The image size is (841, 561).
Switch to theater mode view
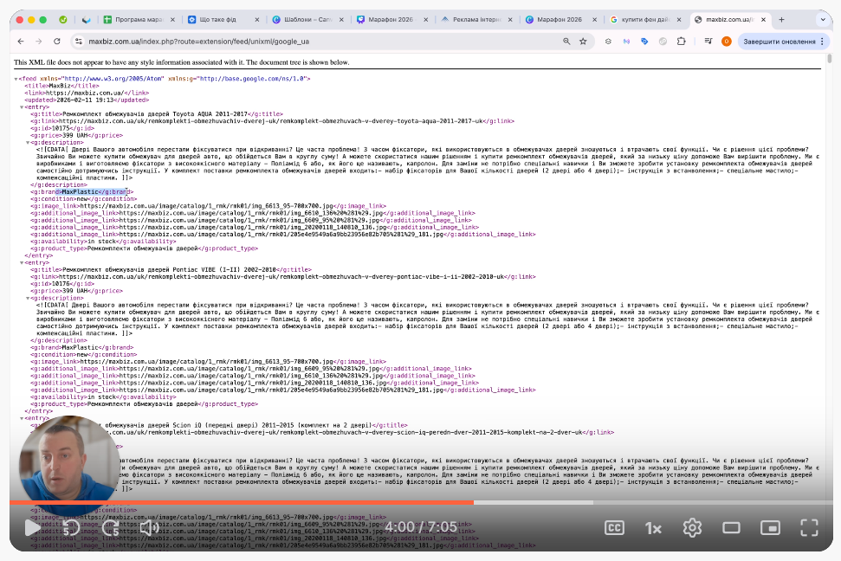[731, 528]
